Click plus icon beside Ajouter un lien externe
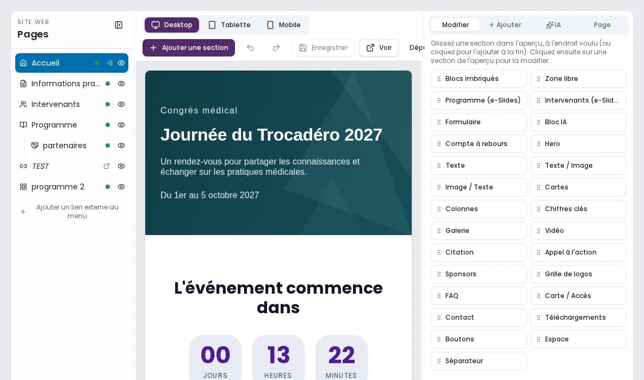 coord(23,212)
